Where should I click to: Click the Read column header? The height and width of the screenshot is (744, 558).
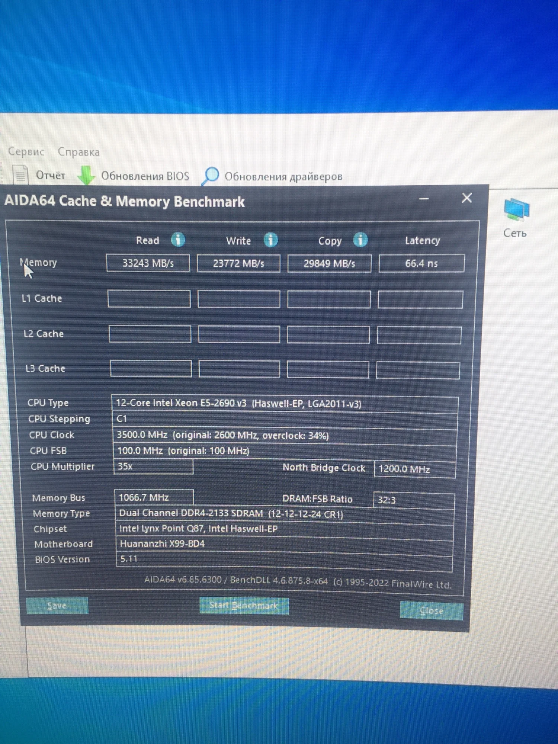click(148, 241)
